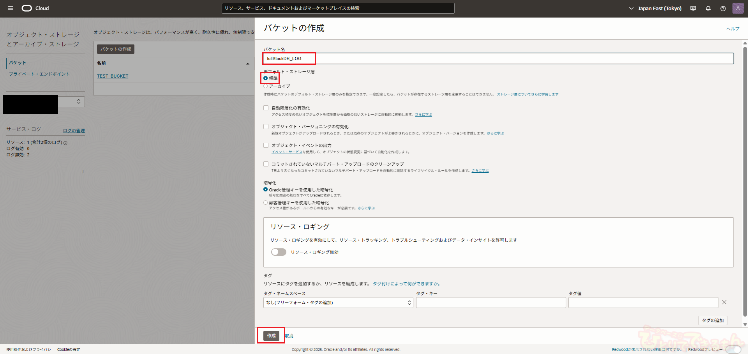
Task: Click the バケット名 input field
Action: coord(498,58)
